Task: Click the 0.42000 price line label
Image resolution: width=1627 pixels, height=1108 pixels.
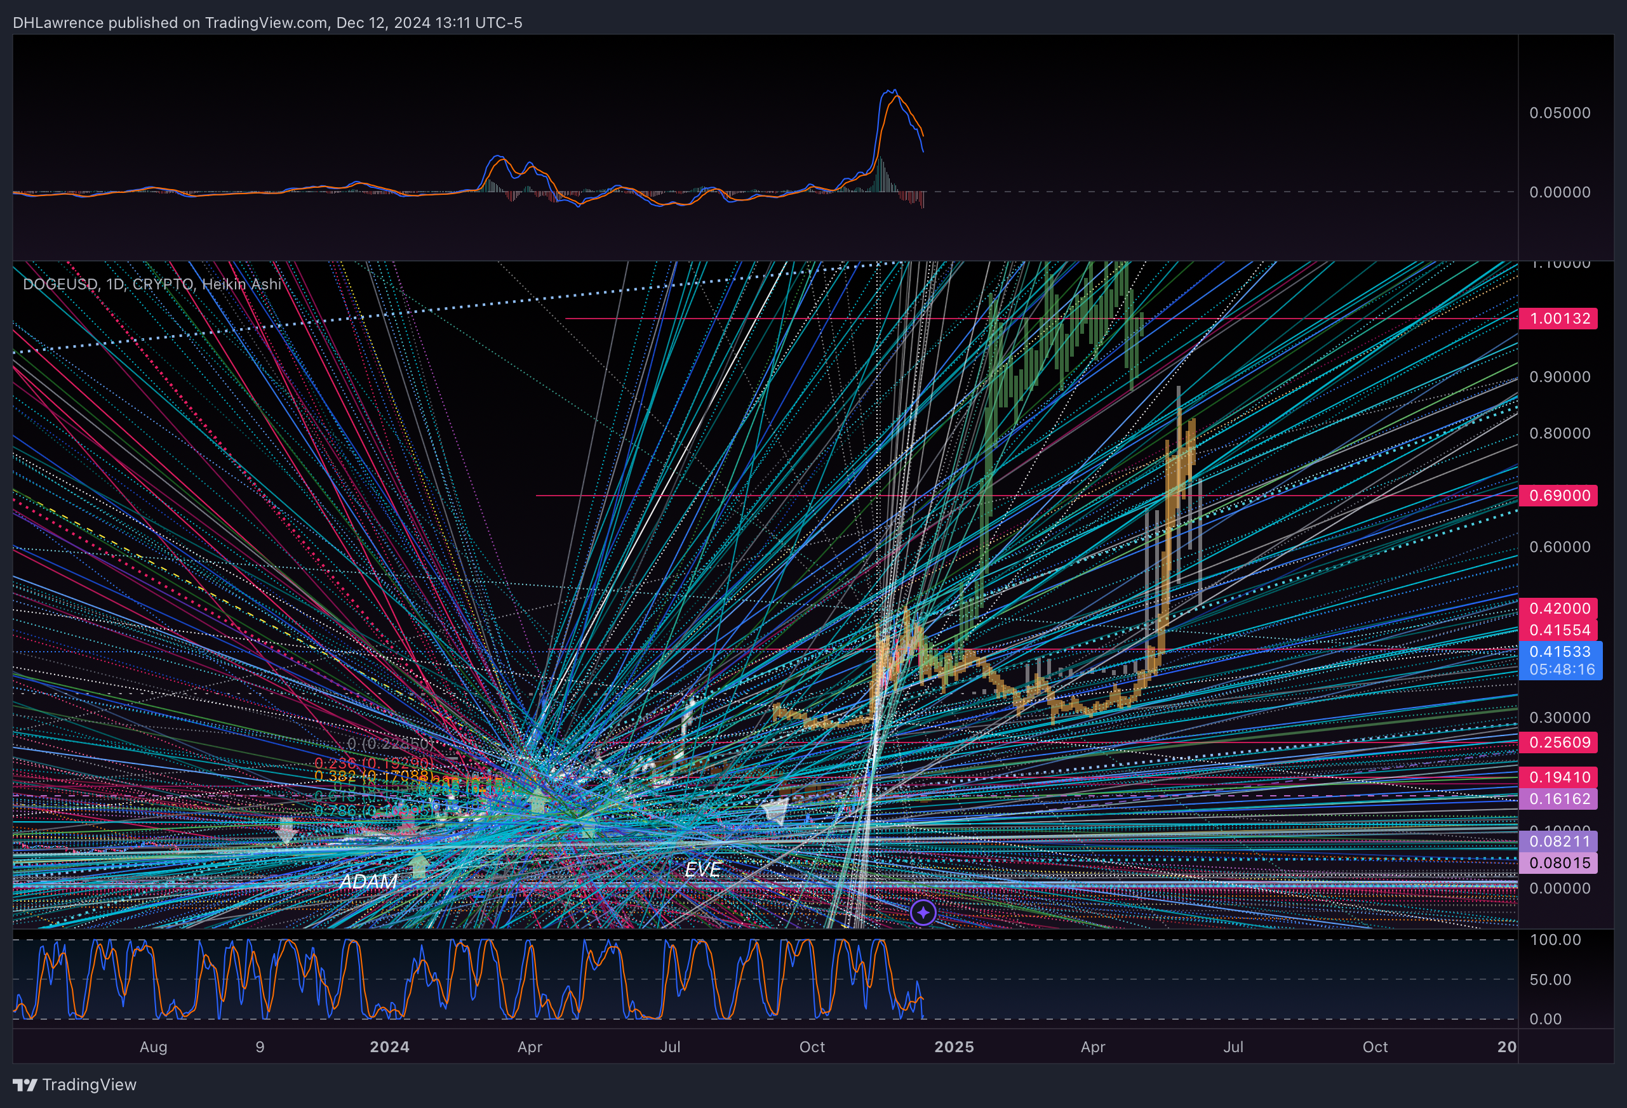Action: coord(1558,608)
